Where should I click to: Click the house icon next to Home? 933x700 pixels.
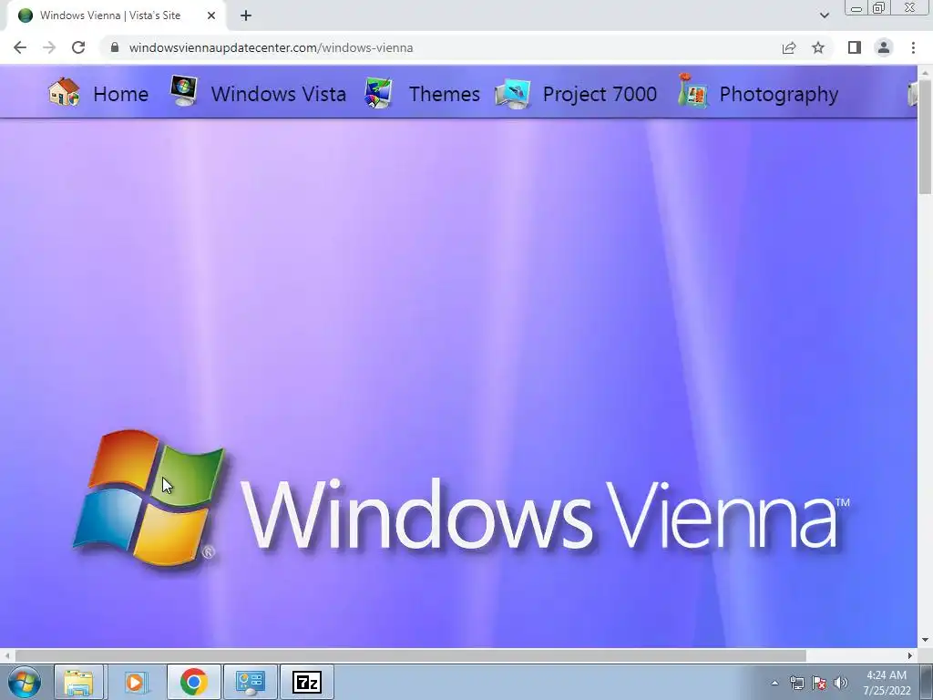[65, 92]
